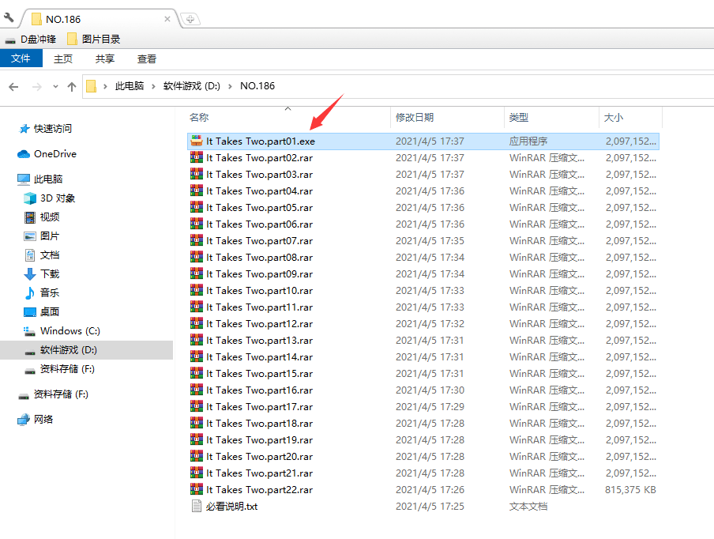Screen dimensions: 714x539
Task: Click the 下载 blue arrow icon
Action: [x=29, y=274]
